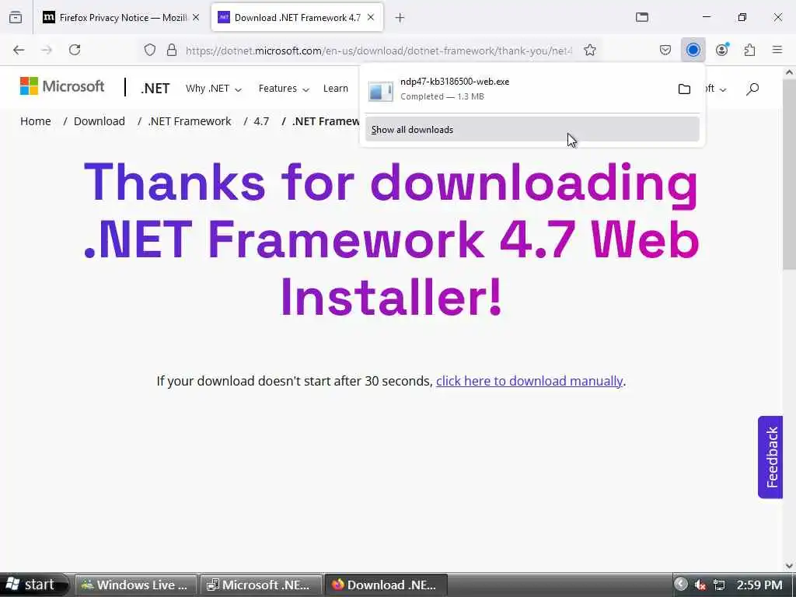Select the Download .NET Framework 4.7 tab
The image size is (796, 597).
297,18
